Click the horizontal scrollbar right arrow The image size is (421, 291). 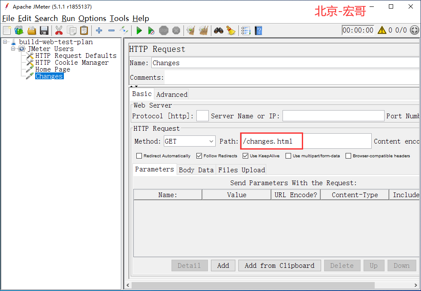tap(415, 285)
